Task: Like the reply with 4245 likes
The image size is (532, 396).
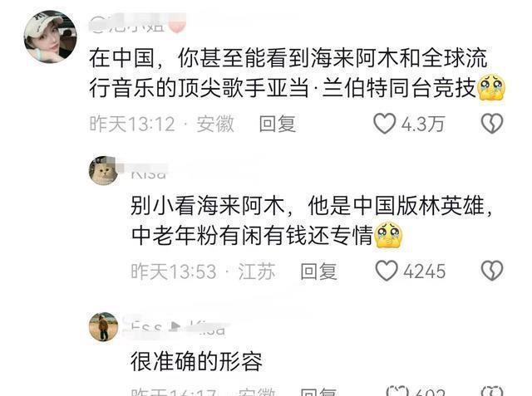Action: pyautogui.click(x=386, y=271)
